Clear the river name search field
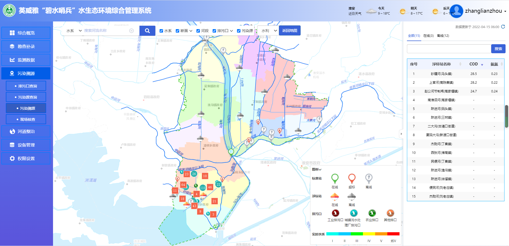 (131, 31)
